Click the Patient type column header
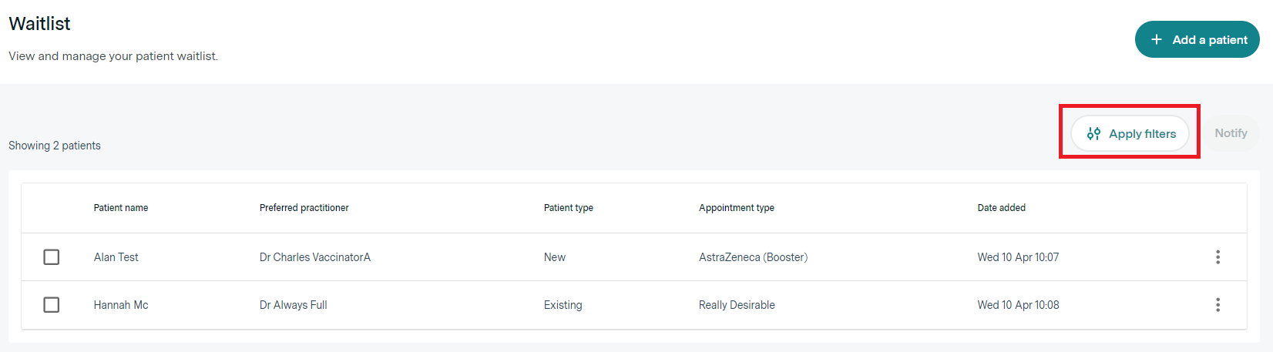Image resolution: width=1273 pixels, height=352 pixels. click(x=569, y=208)
